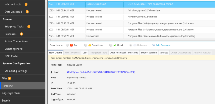Click the yellow item details header banner
Viewport: 215px width, 104px height.
click(x=131, y=58)
